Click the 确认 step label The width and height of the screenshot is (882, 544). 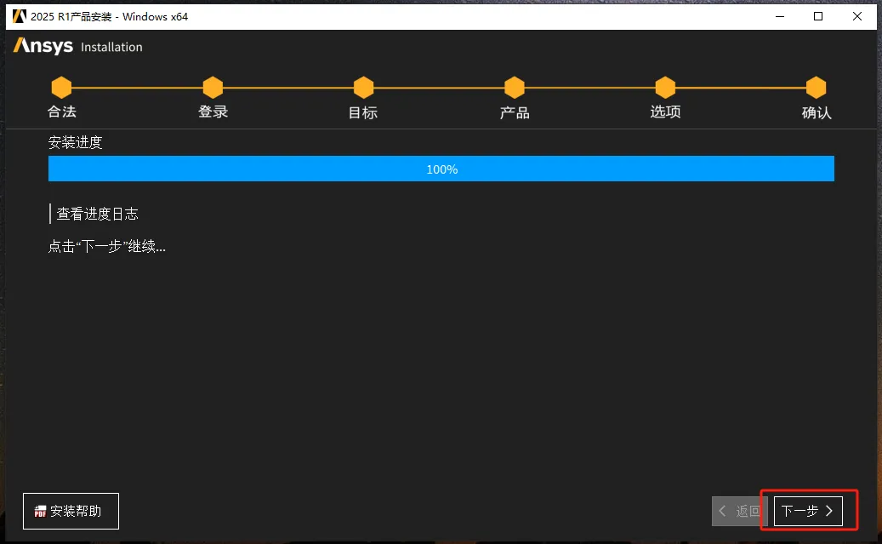817,112
